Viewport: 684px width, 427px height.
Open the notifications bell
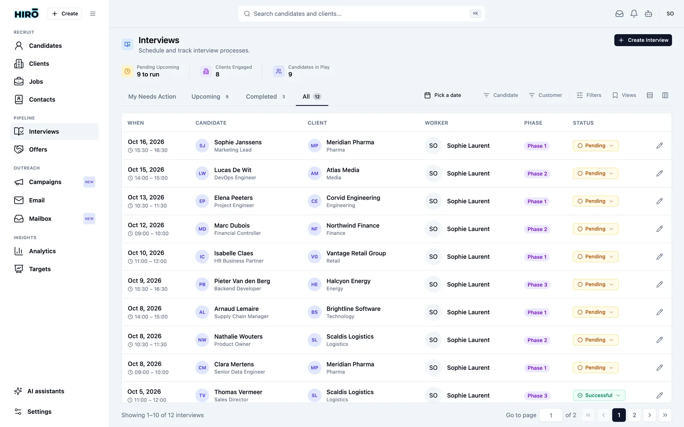(x=634, y=14)
